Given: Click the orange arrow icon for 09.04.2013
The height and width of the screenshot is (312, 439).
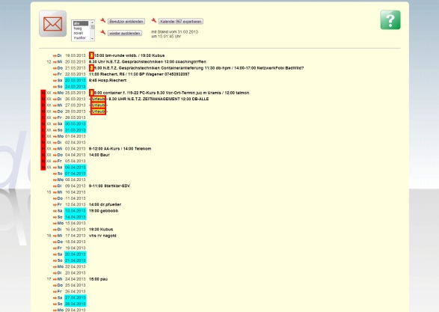Looking at the screenshot, I should coord(55,186).
